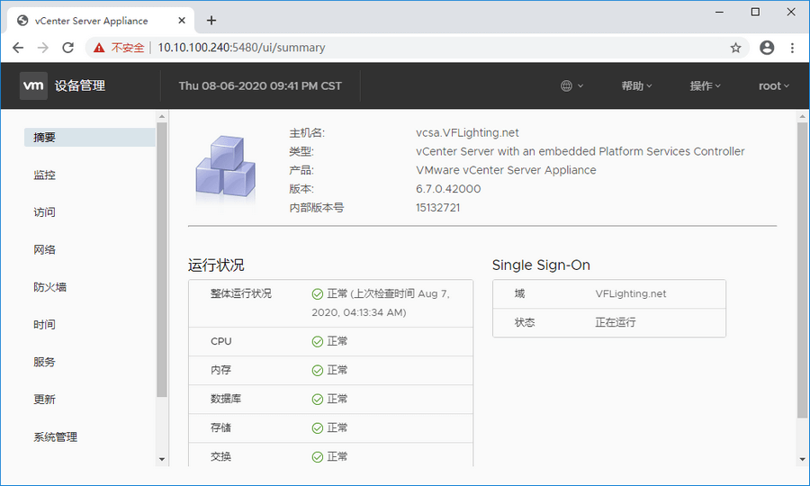Close the vCenter Server Appliance tab
The height and width of the screenshot is (486, 810).
pyautogui.click(x=181, y=21)
